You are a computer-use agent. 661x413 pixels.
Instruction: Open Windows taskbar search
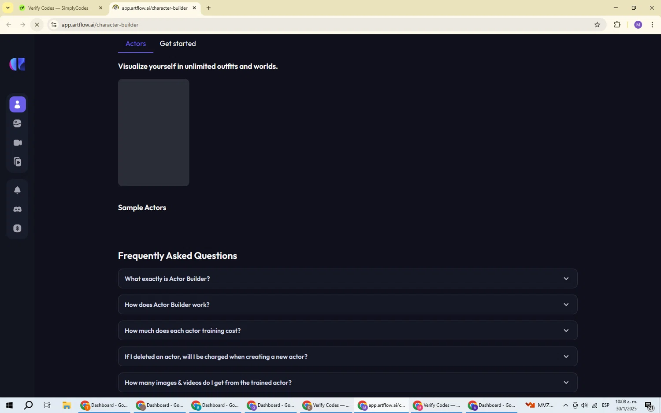pos(28,406)
